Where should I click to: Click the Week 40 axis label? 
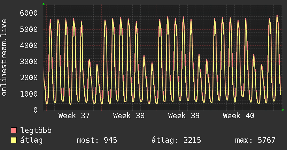pos(239,116)
